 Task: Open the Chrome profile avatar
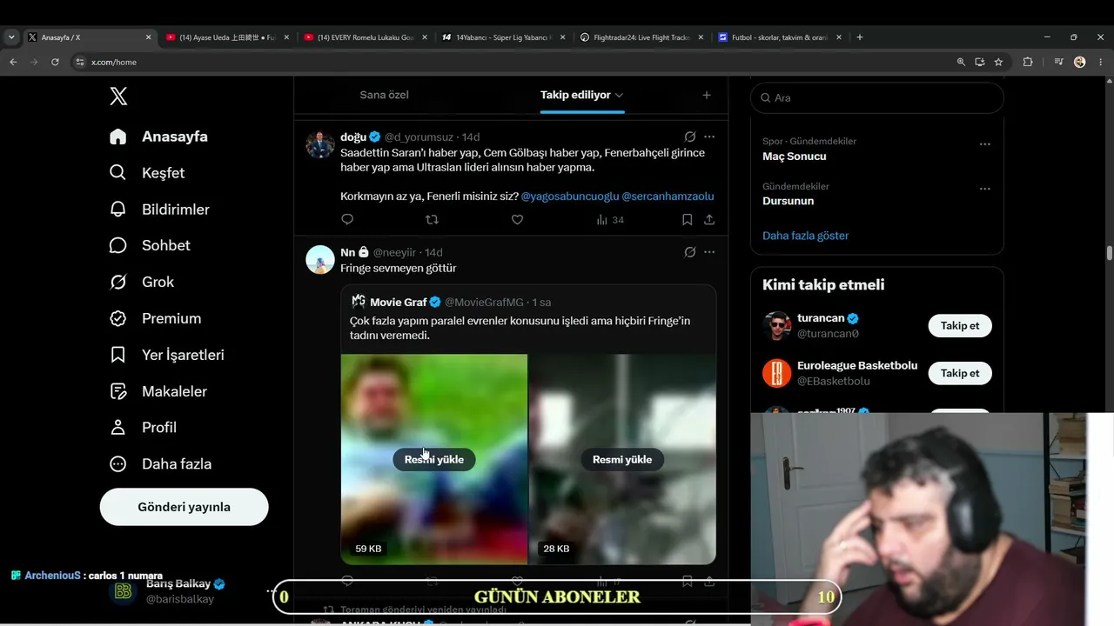1080,62
